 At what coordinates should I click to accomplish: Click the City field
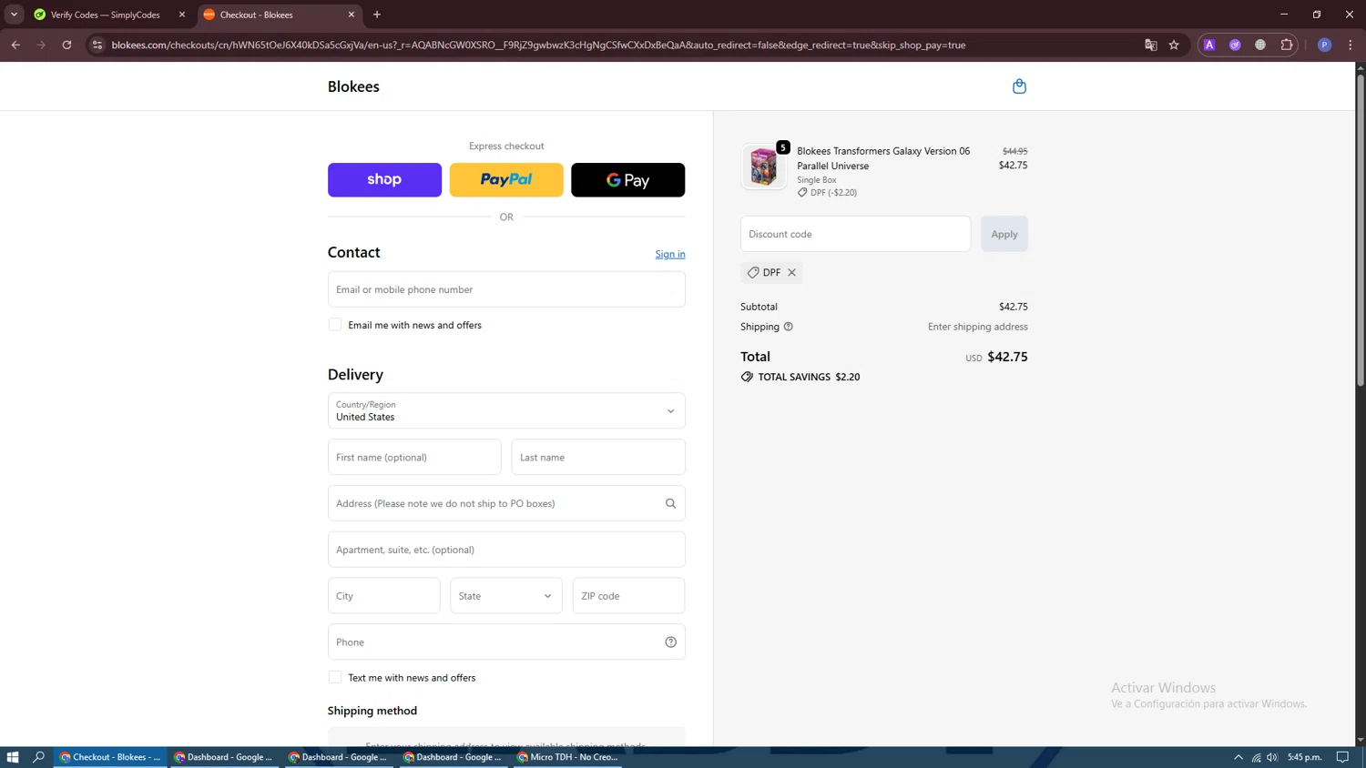pos(383,596)
